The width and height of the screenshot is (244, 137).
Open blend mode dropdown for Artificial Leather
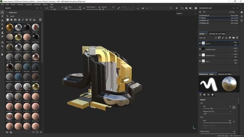[236, 48]
